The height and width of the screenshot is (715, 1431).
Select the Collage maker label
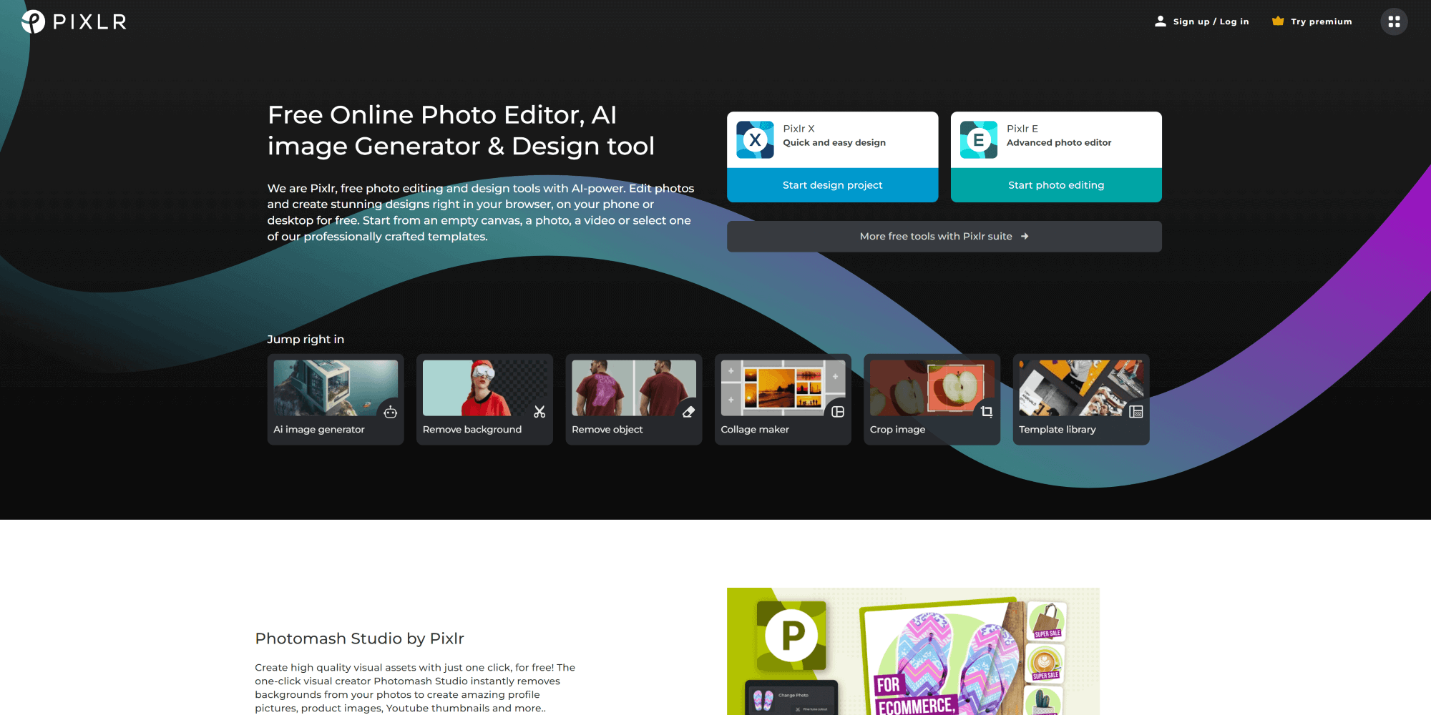point(755,430)
